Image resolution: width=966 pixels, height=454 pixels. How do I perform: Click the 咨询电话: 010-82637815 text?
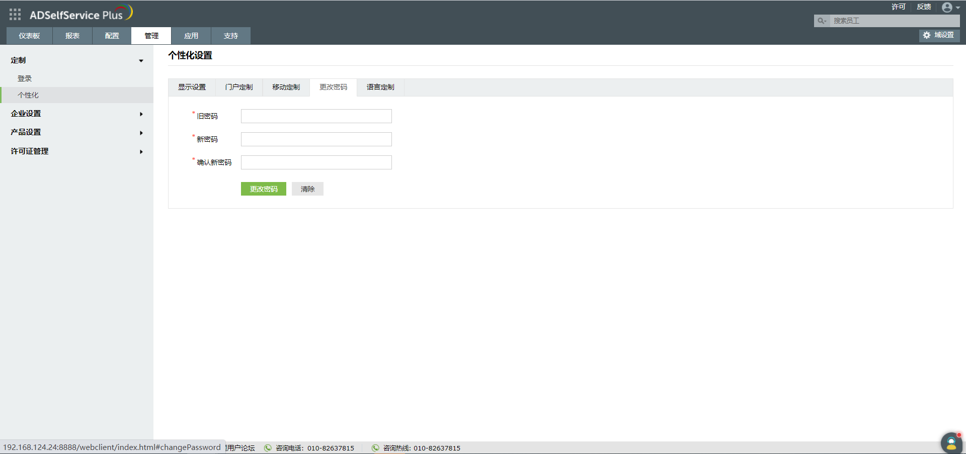[315, 448]
